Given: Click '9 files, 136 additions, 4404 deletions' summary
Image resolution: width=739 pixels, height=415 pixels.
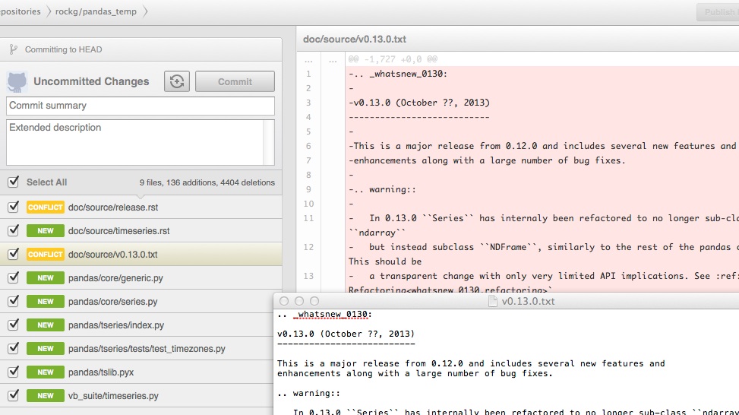Looking at the screenshot, I should pyautogui.click(x=207, y=182).
